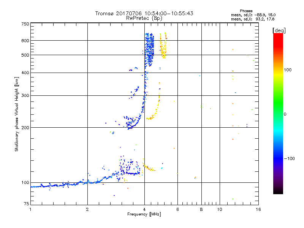Click the x-axis label '10'
The image size is (304, 228).
220,209
